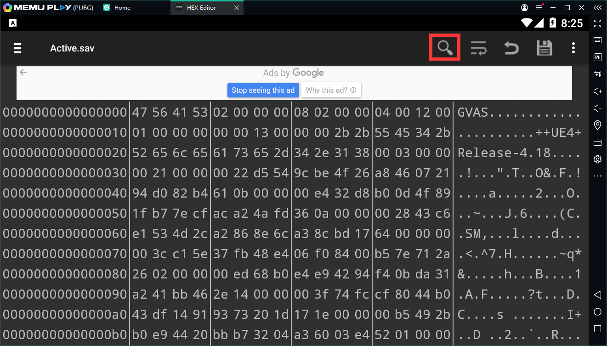The width and height of the screenshot is (607, 346).
Task: Undo the last edit with undo arrow
Action: (511, 48)
